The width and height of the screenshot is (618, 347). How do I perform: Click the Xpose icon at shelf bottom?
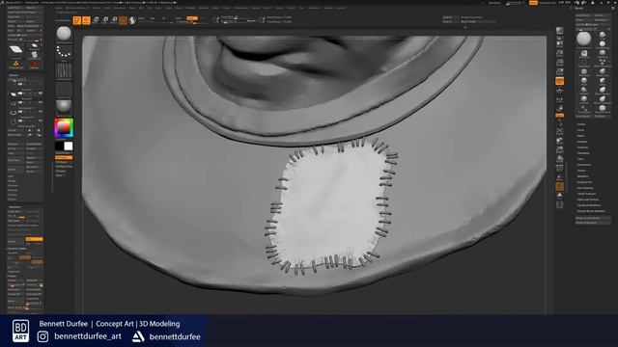pos(560,205)
